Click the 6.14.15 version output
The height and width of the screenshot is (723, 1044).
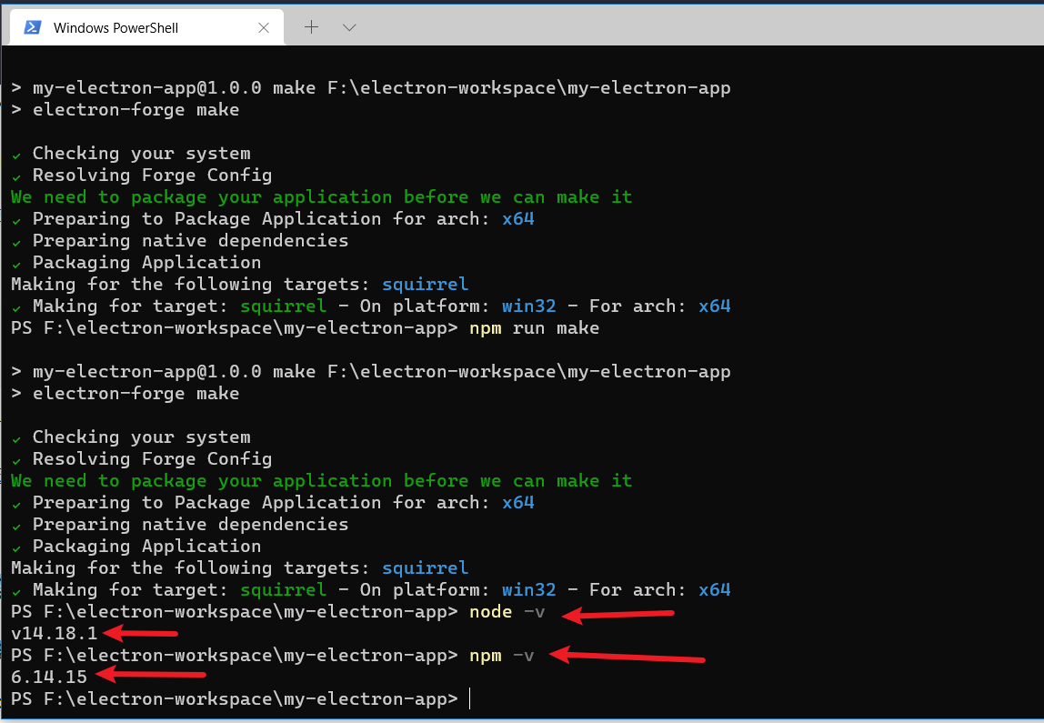(x=49, y=678)
